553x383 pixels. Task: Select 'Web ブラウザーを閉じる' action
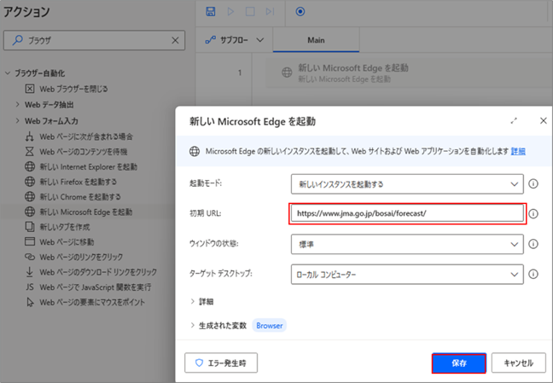pos(67,89)
